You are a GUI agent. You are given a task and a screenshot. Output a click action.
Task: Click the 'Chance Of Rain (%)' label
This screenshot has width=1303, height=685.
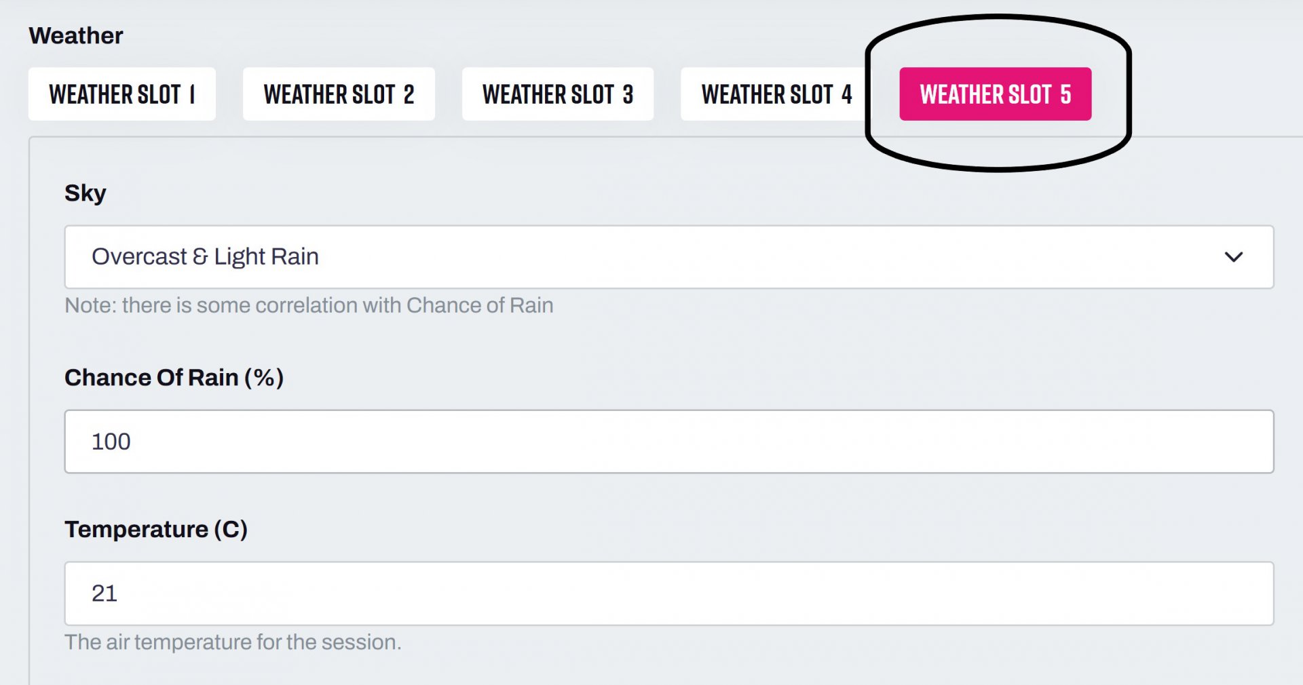tap(174, 378)
